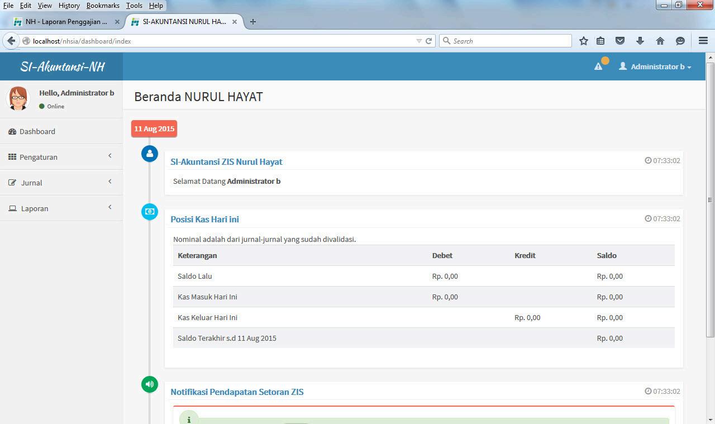Open the Administrator b user dropdown

(x=655, y=66)
